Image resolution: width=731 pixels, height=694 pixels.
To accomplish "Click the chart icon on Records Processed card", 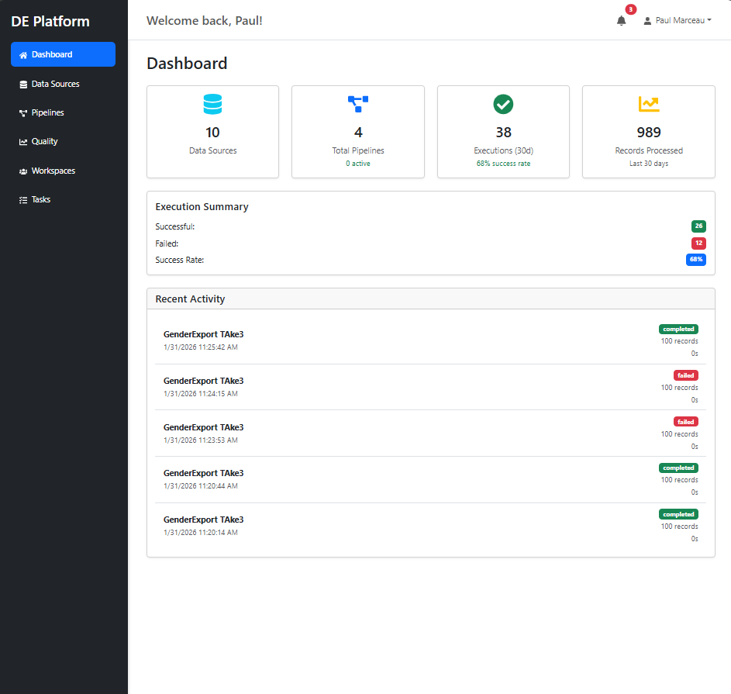I will (x=648, y=104).
